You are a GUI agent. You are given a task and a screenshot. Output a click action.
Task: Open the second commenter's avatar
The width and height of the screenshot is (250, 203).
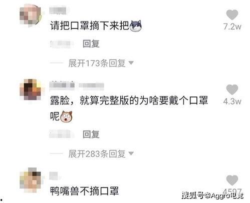(x=31, y=89)
